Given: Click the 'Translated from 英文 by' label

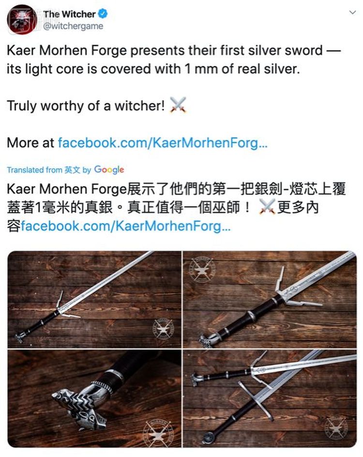Looking at the screenshot, I should [x=49, y=170].
